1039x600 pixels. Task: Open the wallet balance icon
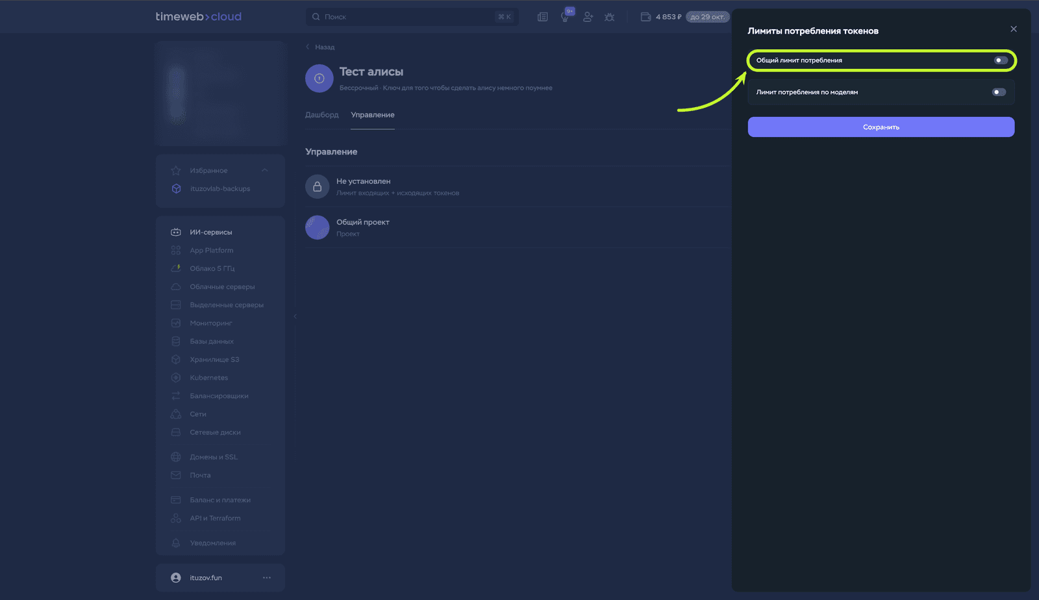pos(645,17)
